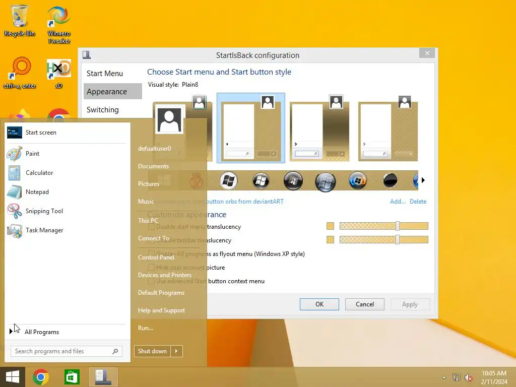Screen dimensions: 516x387
Task: Click the search magnifier in Start menu
Action: [115, 351]
